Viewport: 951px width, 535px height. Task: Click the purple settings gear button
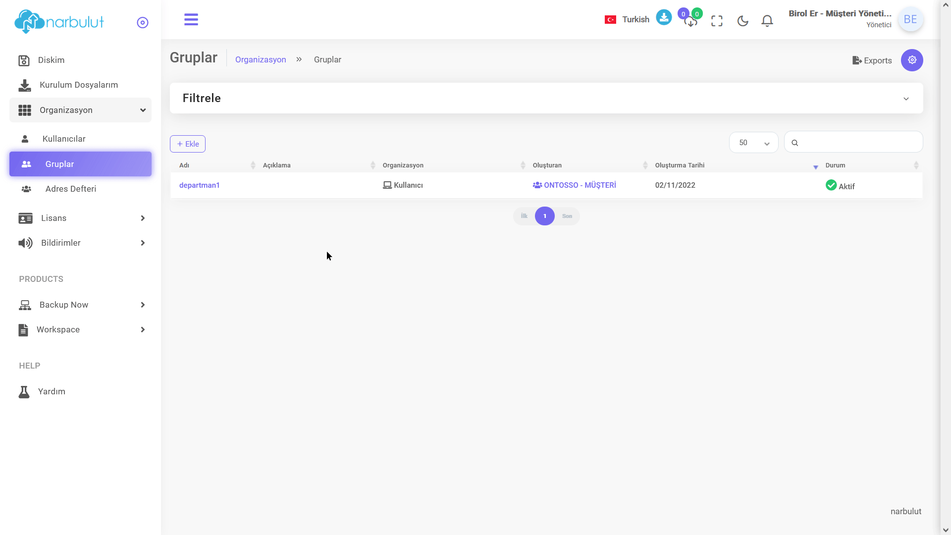point(912,60)
